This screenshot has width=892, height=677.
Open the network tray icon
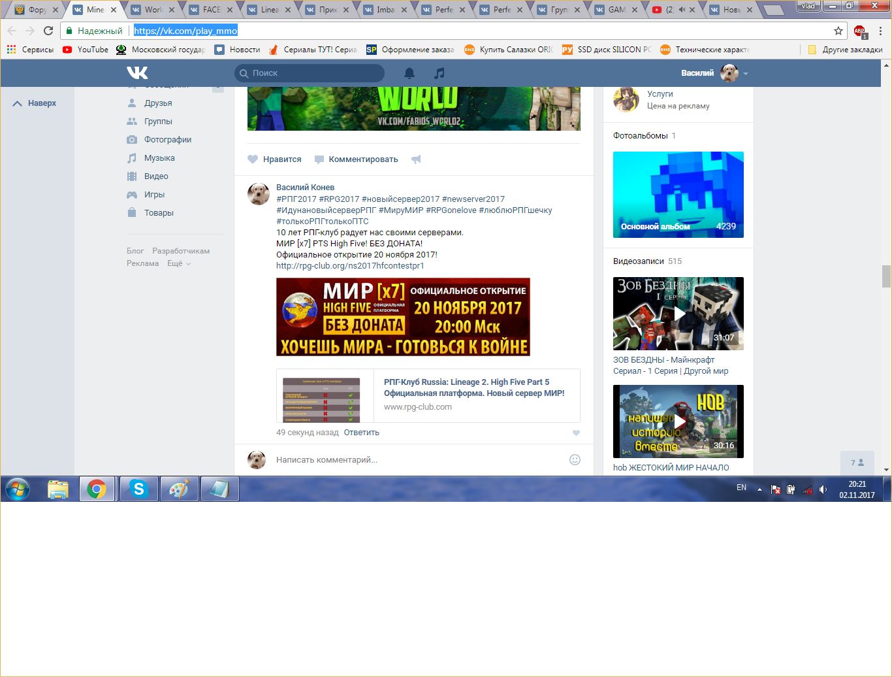pyautogui.click(x=807, y=489)
